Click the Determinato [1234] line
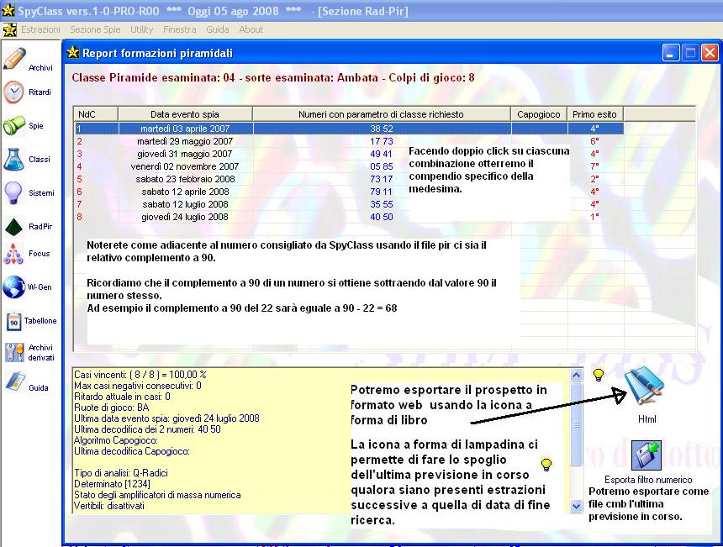723x547 pixels. click(x=112, y=484)
